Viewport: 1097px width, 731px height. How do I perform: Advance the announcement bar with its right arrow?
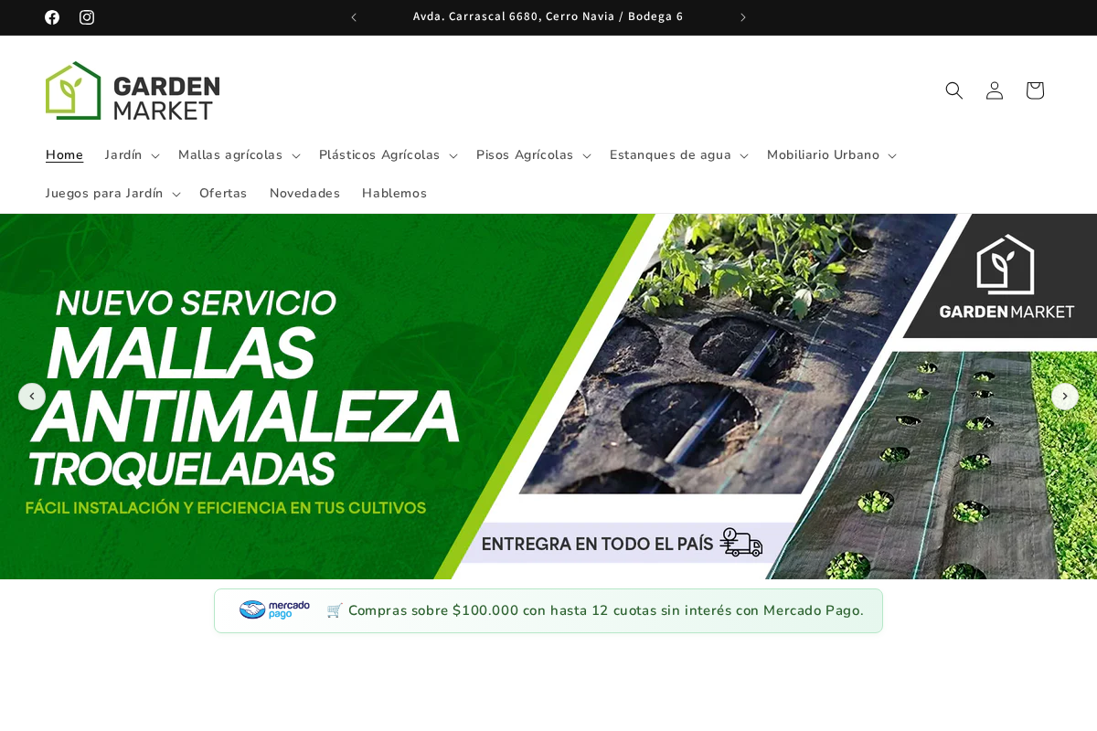coord(743,16)
